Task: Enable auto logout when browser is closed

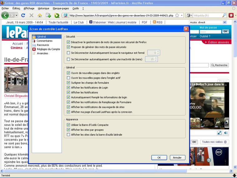Action: pyautogui.click(x=68, y=53)
